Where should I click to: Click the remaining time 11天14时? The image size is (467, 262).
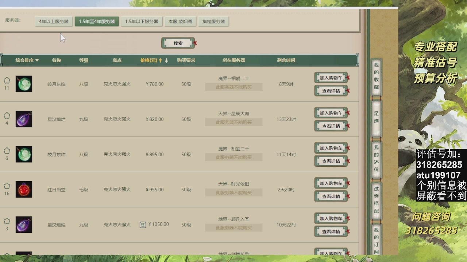[x=286, y=154]
